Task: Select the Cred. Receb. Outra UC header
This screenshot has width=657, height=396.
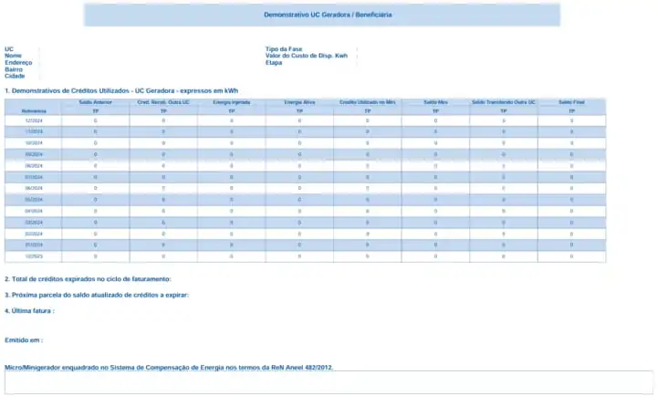Action: point(163,102)
